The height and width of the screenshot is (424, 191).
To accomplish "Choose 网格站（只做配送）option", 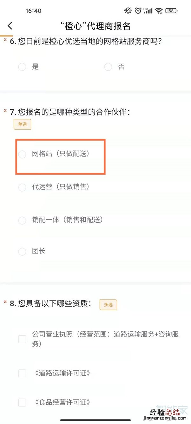I will coord(22,154).
